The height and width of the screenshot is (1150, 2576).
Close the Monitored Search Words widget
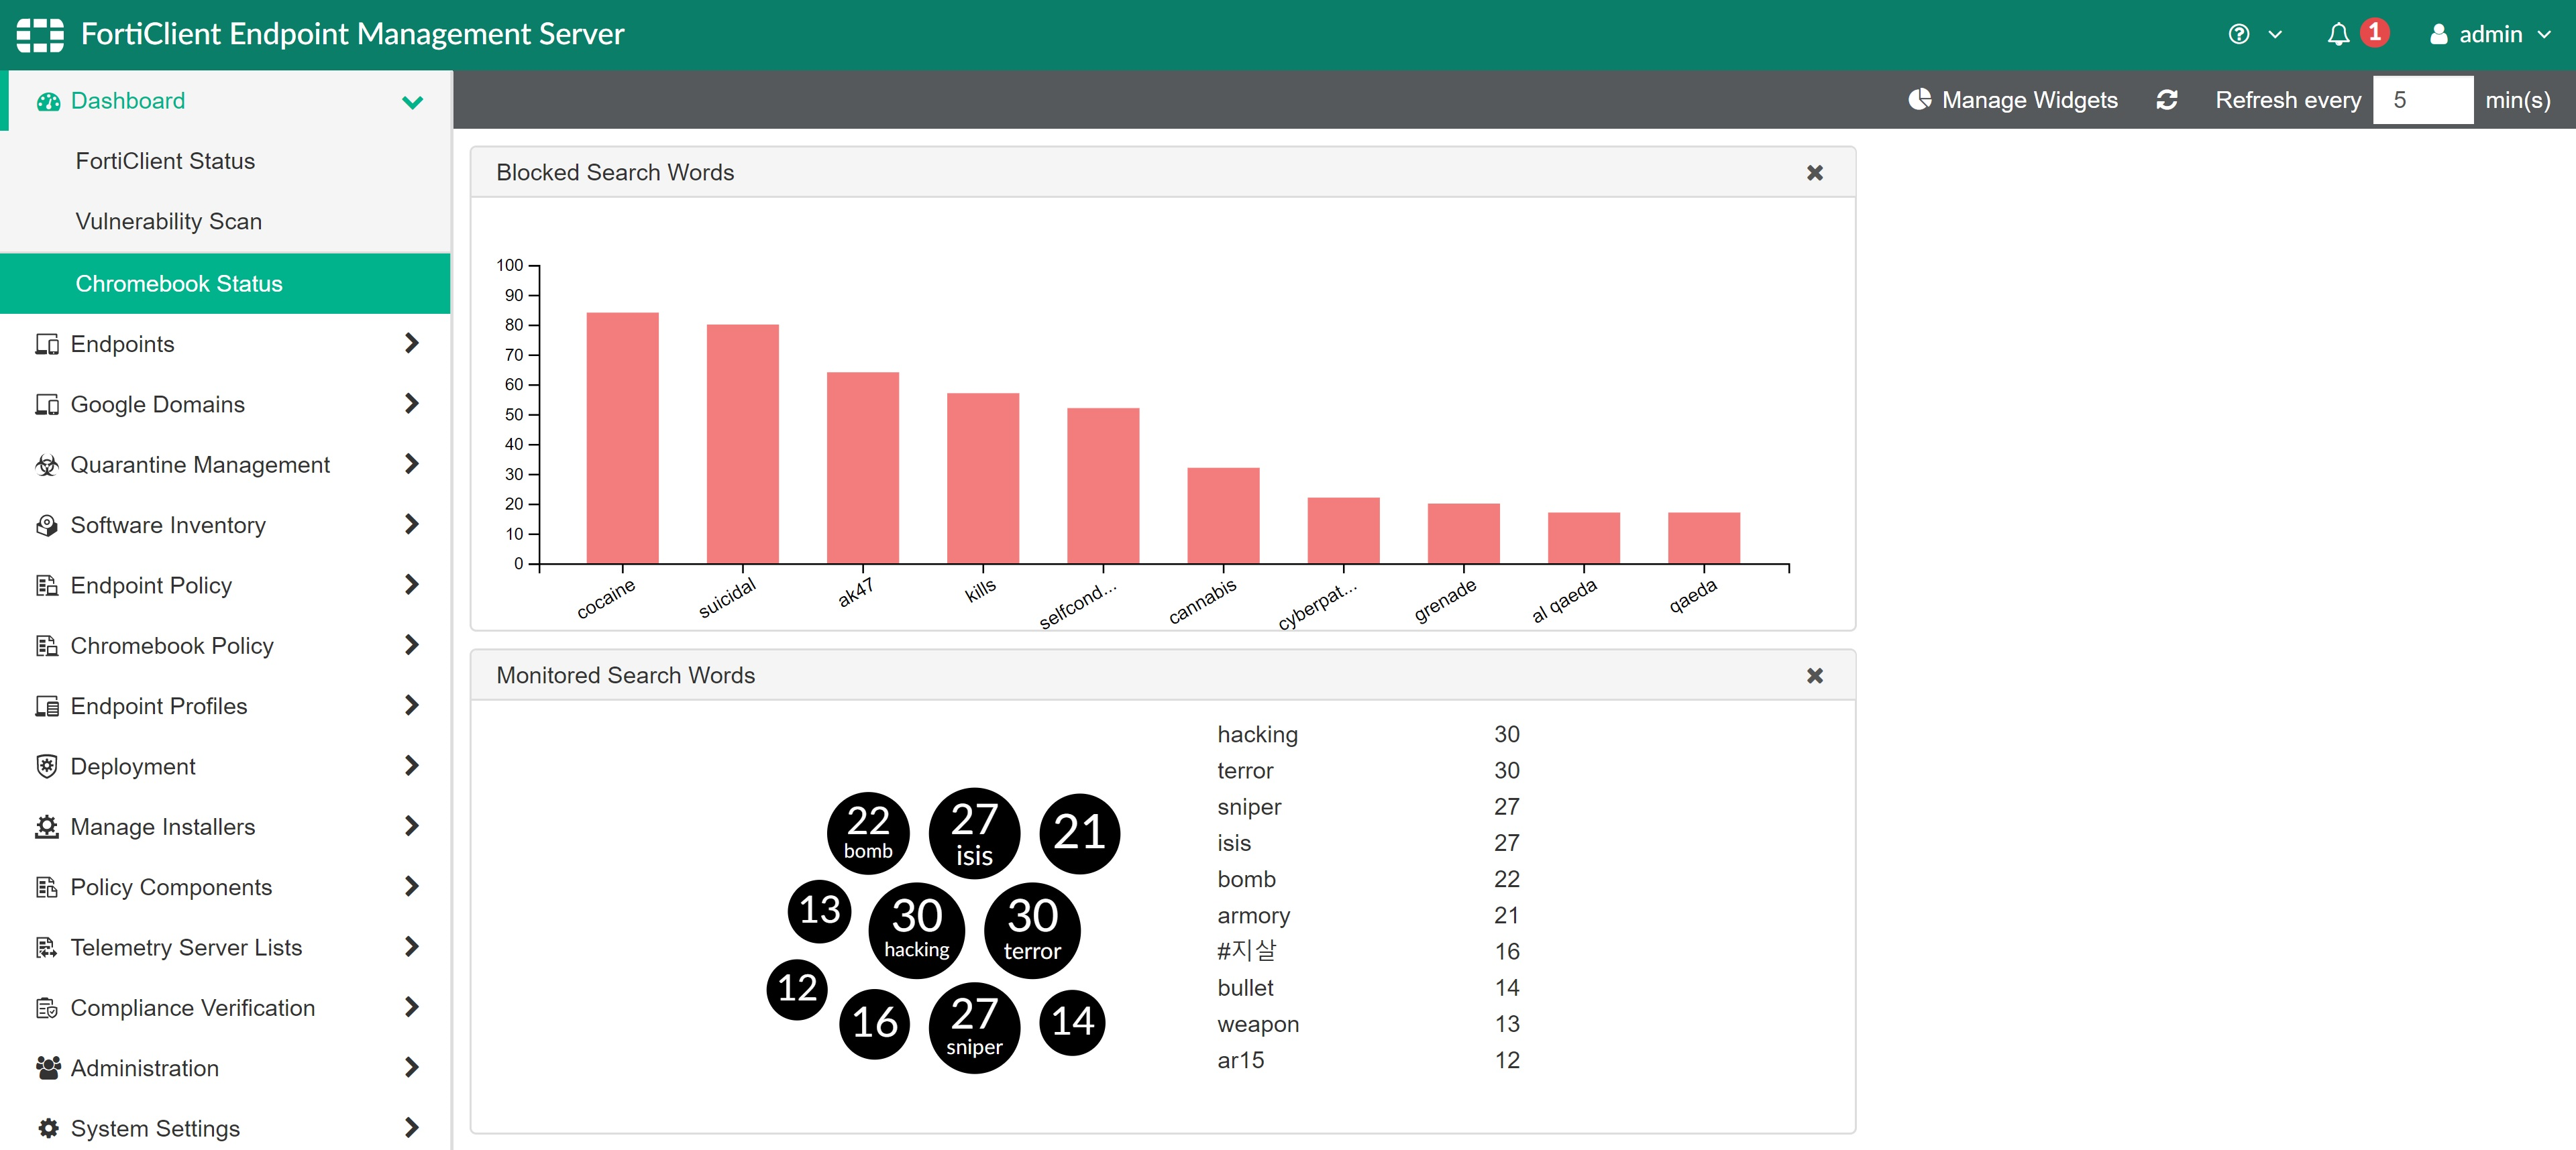click(1814, 676)
